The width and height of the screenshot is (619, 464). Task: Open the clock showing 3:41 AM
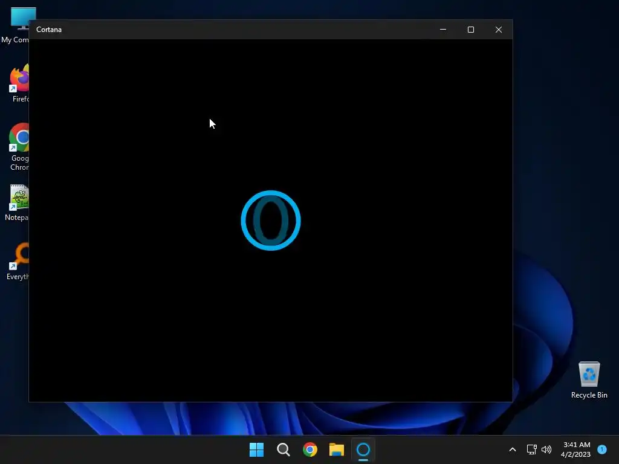coord(575,449)
